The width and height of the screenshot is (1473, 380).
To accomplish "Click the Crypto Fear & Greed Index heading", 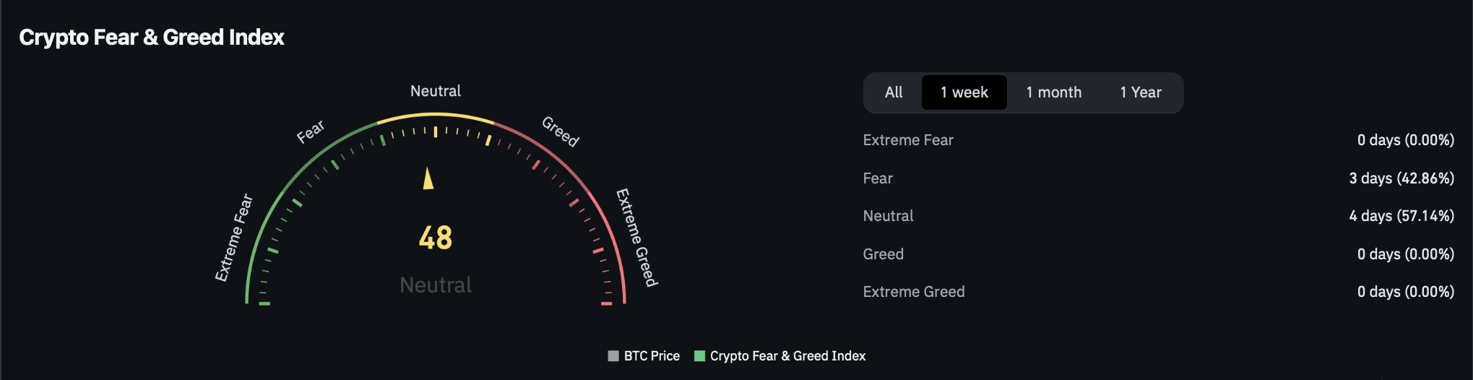I will pos(152,38).
